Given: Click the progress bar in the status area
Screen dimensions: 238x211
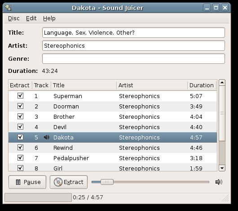Looking at the screenshot, I should tap(38, 198).
